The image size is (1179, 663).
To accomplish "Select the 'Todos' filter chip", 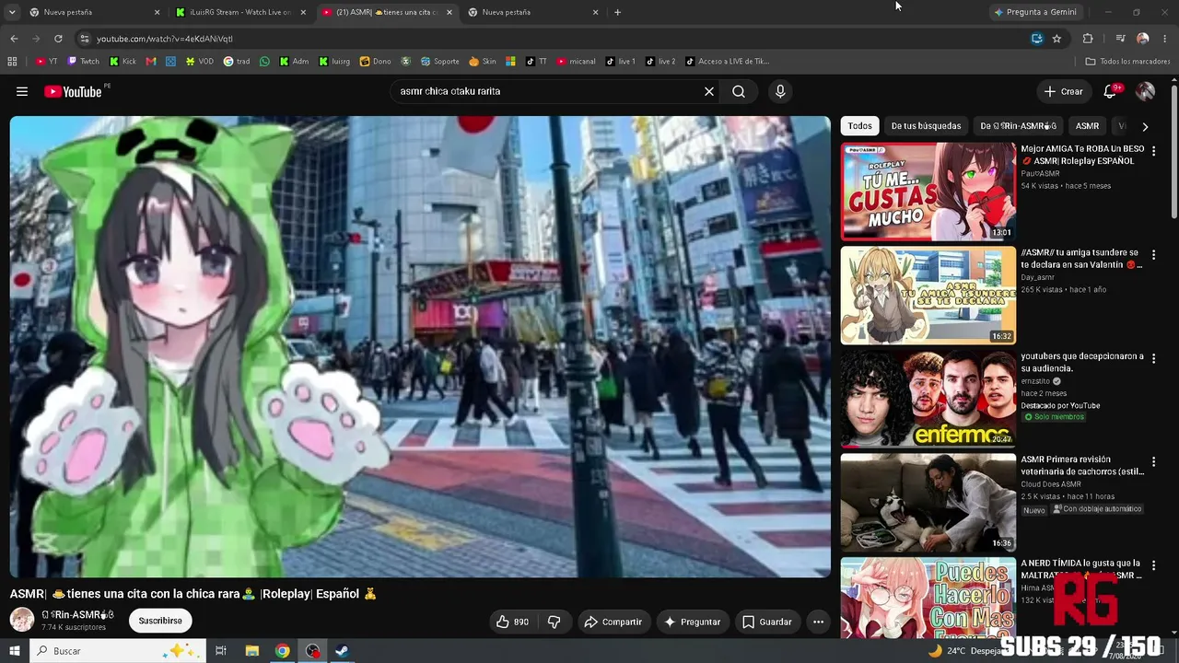I will 860,126.
